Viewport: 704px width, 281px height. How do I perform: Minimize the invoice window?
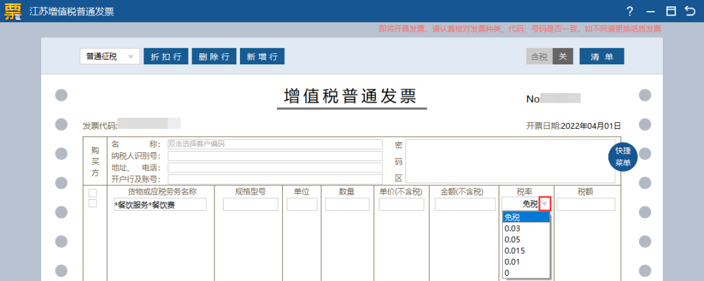pyautogui.click(x=650, y=11)
